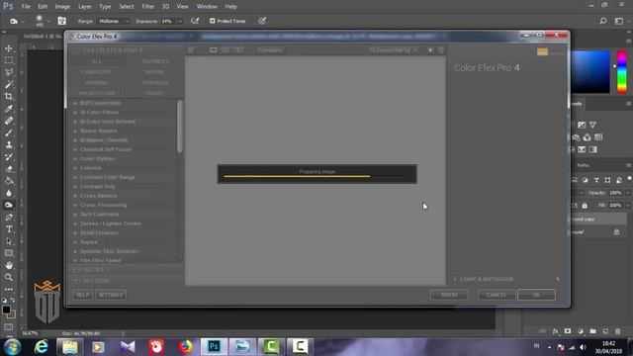Select the Healing Brush tool
The height and width of the screenshot is (356, 633).
[9, 121]
